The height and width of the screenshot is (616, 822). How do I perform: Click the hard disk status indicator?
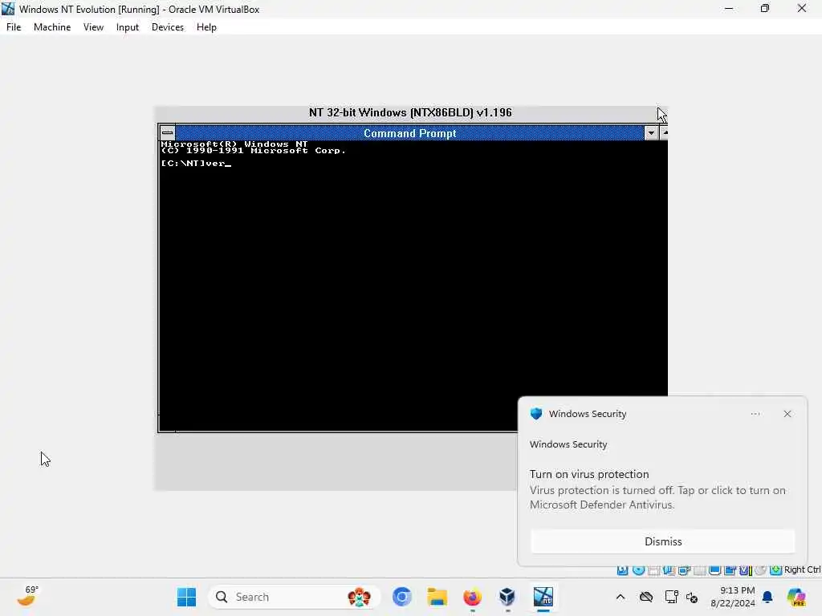pos(622,570)
